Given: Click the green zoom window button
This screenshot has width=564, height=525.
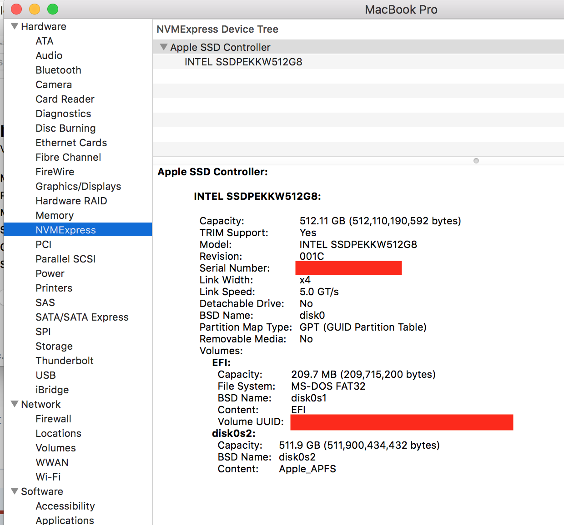Looking at the screenshot, I should [53, 9].
